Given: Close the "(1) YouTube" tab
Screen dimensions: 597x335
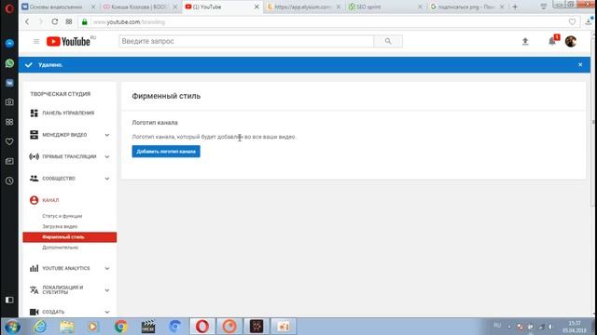Looking at the screenshot, I should [x=257, y=7].
